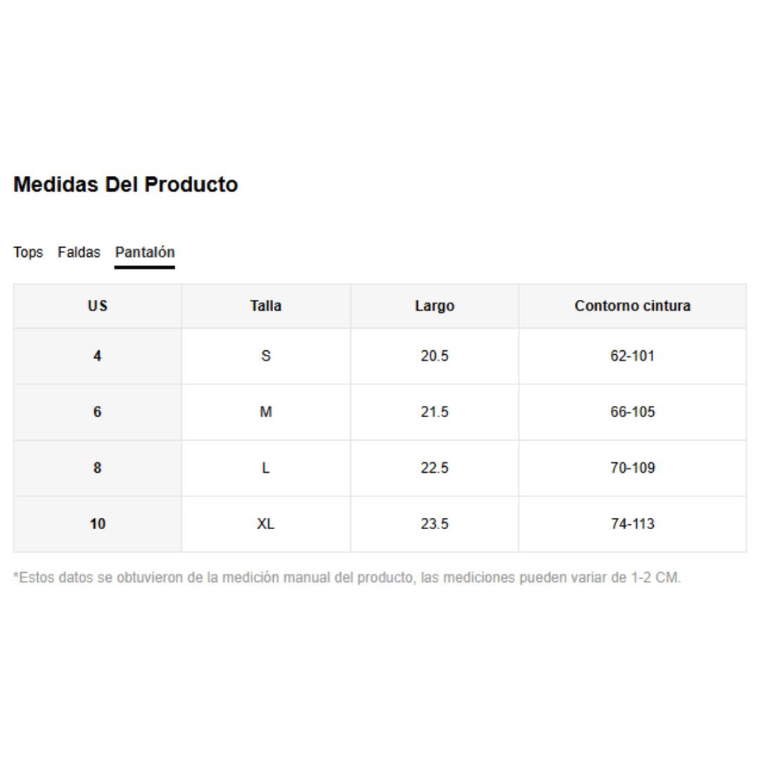
Task: Click the Medidas Del Producto heading
Action: 125,185
